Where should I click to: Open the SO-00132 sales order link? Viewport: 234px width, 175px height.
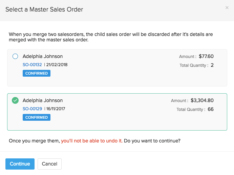(32, 65)
